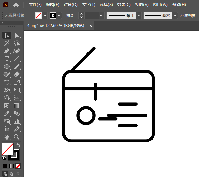Click the fill color box in toolbox

pyautogui.click(x=8, y=149)
